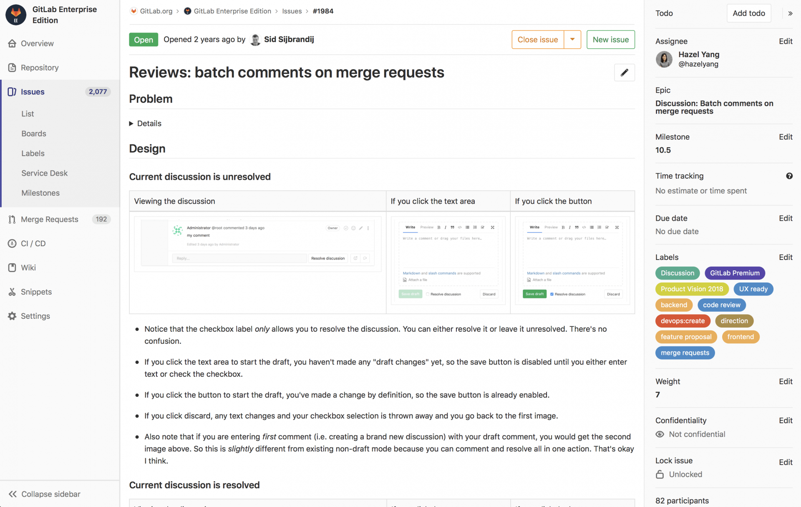Image resolution: width=801 pixels, height=507 pixels.
Task: Click Hazel Yang's avatar thumbnail
Action: coord(664,59)
